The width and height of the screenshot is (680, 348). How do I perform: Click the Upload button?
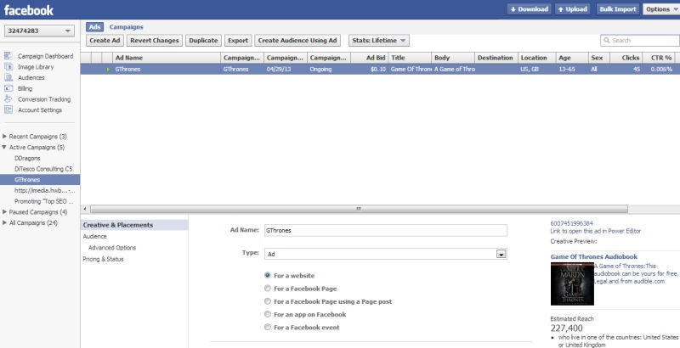pyautogui.click(x=572, y=9)
